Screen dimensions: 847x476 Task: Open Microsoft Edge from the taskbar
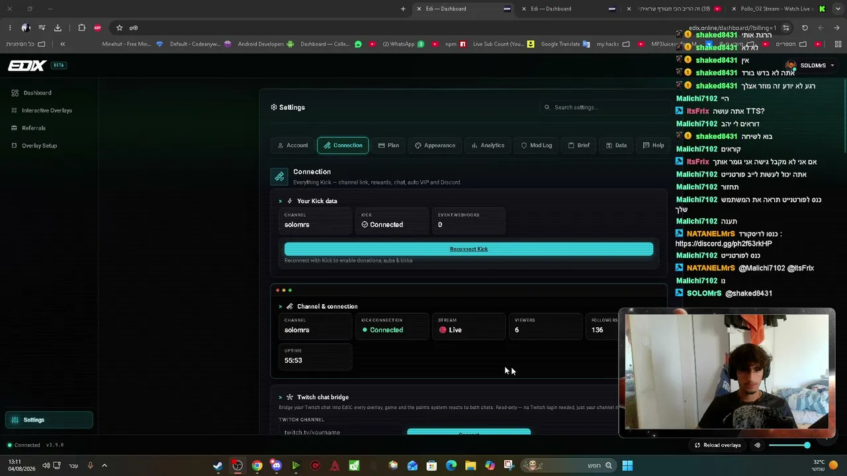pyautogui.click(x=451, y=465)
